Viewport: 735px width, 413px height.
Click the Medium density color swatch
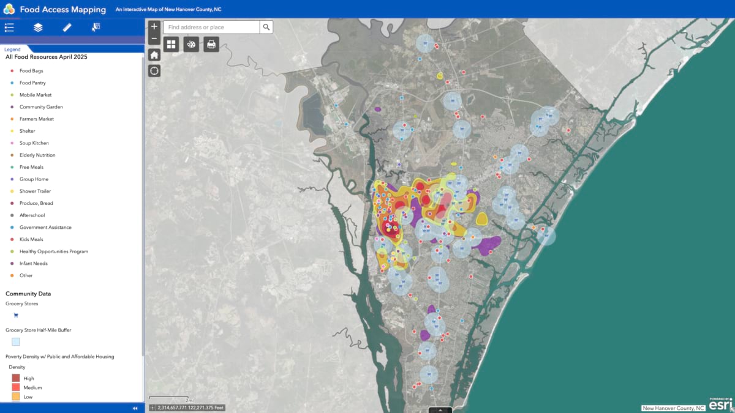click(16, 387)
